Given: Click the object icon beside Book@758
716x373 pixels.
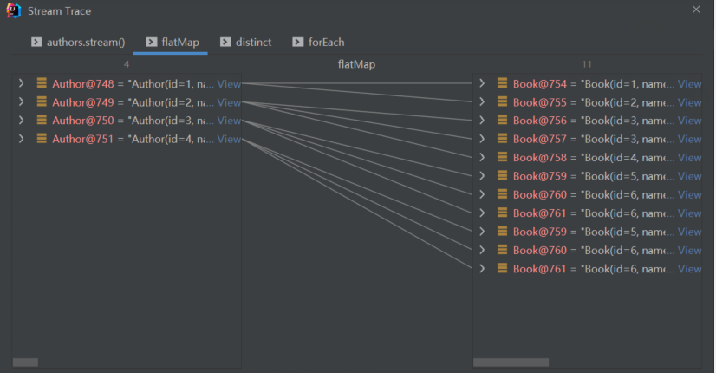Looking at the screenshot, I should (502, 158).
